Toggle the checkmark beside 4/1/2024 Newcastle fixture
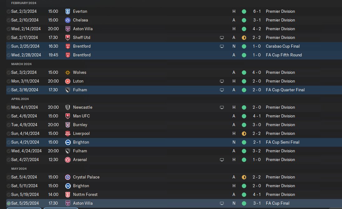Screen dimensions: 342x209 point(8,107)
